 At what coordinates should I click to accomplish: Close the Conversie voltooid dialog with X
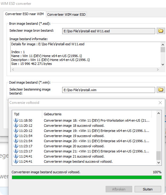tap(160, 103)
